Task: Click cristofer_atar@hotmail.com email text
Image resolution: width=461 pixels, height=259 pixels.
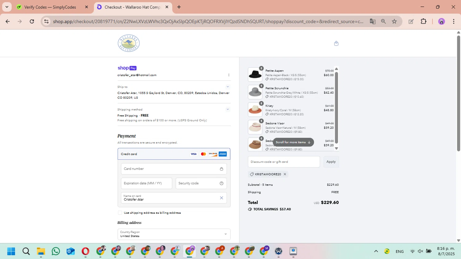Action: [137, 75]
